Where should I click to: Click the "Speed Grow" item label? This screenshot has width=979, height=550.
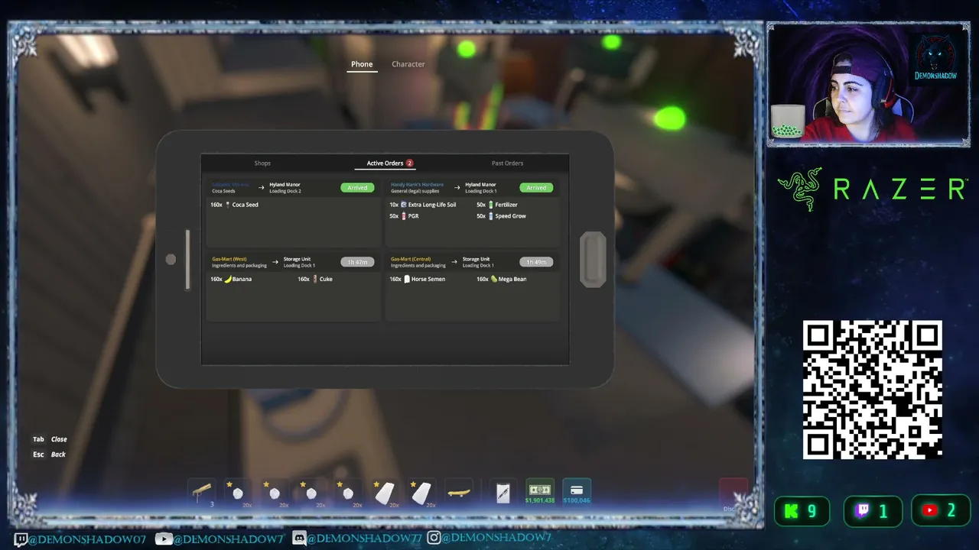tap(510, 216)
